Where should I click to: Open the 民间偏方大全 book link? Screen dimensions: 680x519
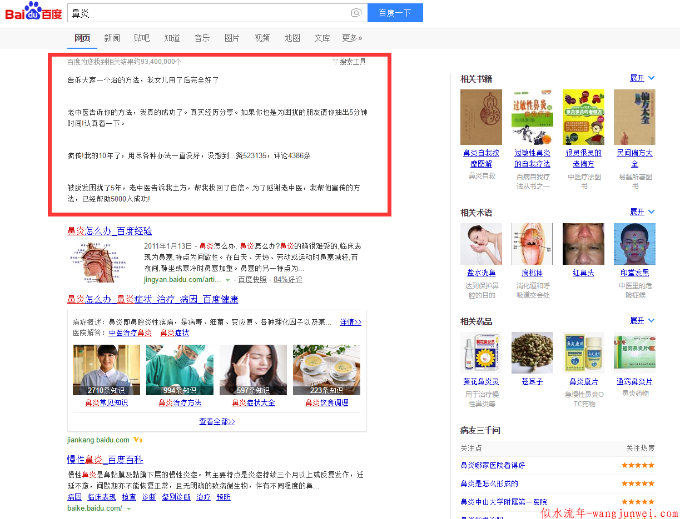coord(634,159)
